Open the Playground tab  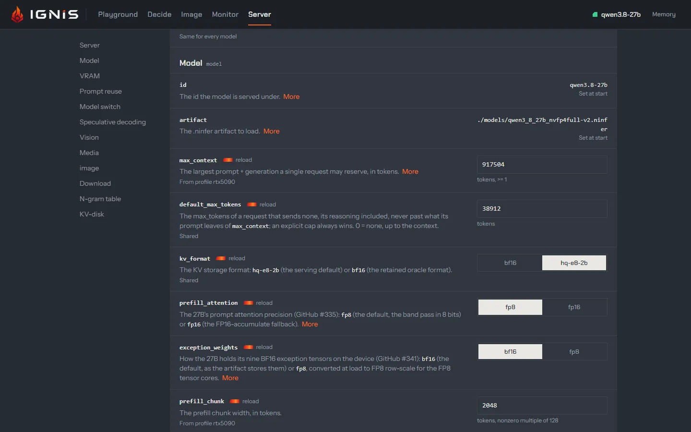[x=118, y=14]
